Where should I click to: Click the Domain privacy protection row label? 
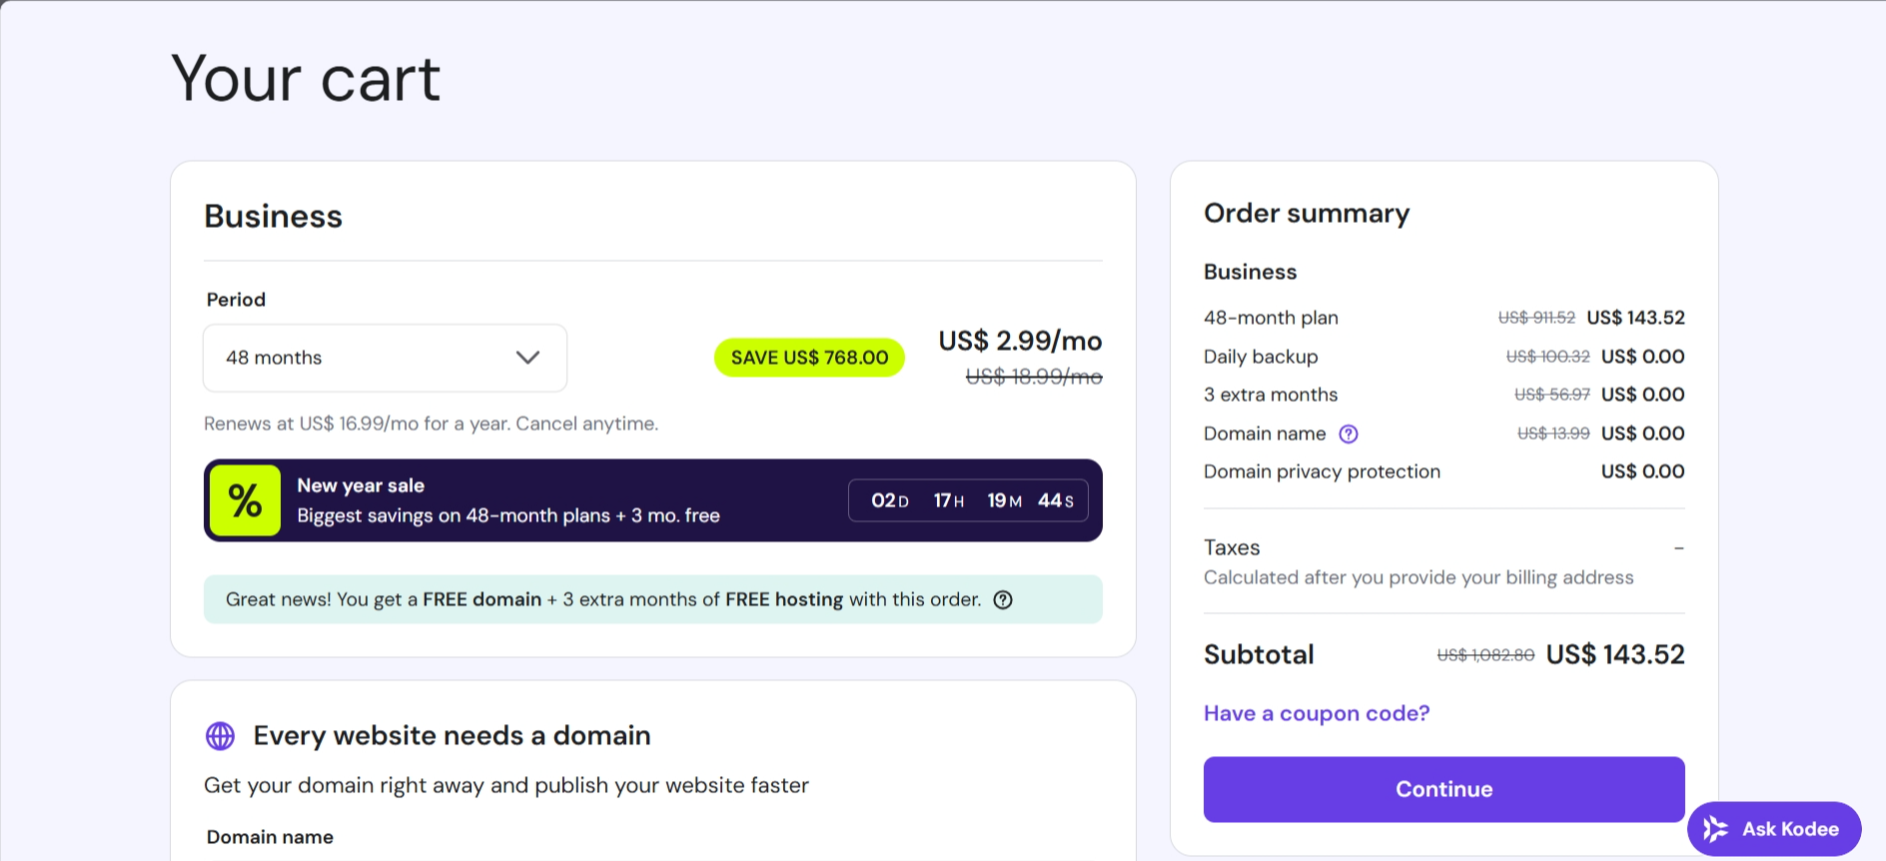point(1322,471)
